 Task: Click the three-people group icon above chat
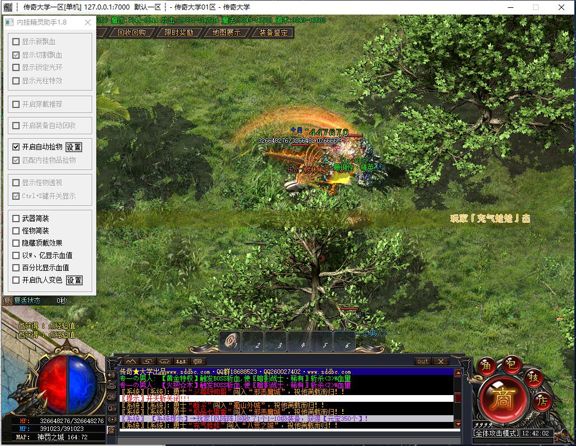point(181,362)
